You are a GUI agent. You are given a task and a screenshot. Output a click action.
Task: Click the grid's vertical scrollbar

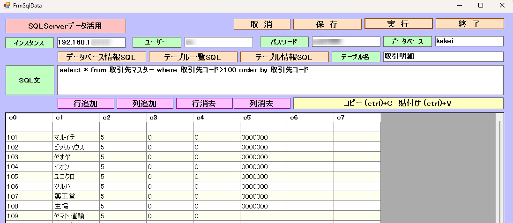pos(499,169)
